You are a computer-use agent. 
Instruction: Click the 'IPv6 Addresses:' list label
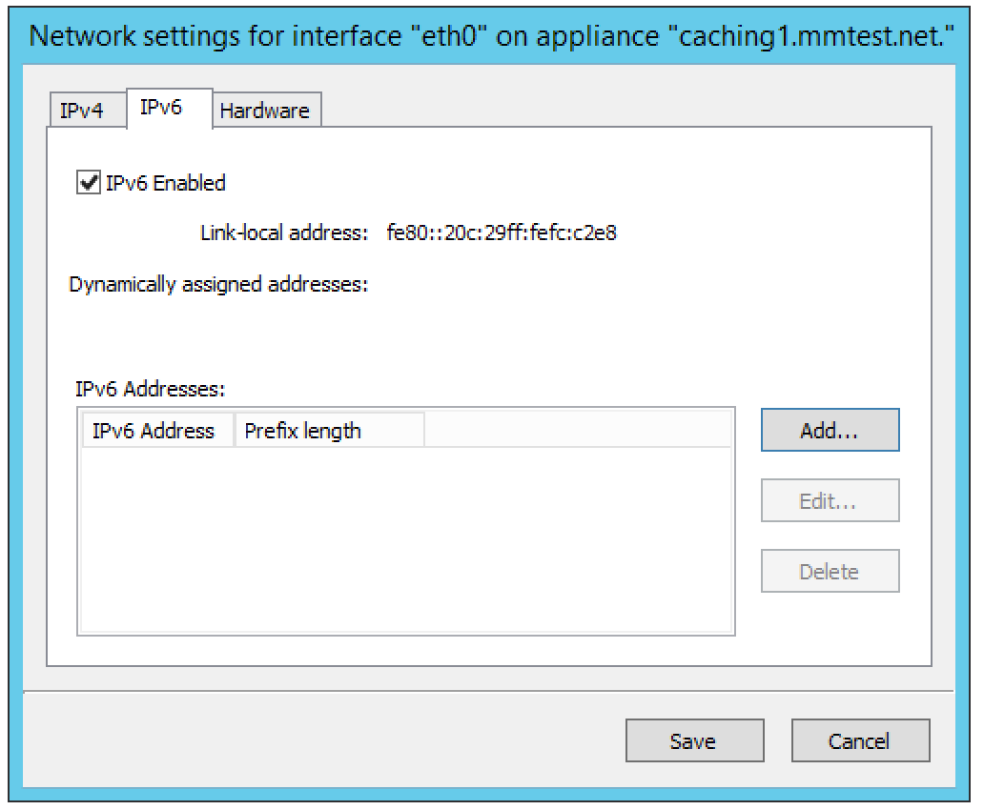(150, 389)
